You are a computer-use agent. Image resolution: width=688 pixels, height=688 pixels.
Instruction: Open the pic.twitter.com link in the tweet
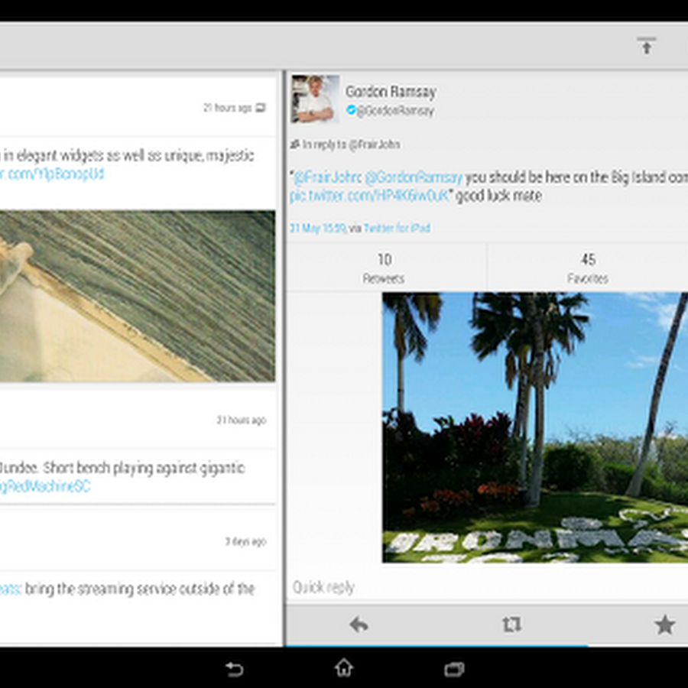tap(369, 196)
